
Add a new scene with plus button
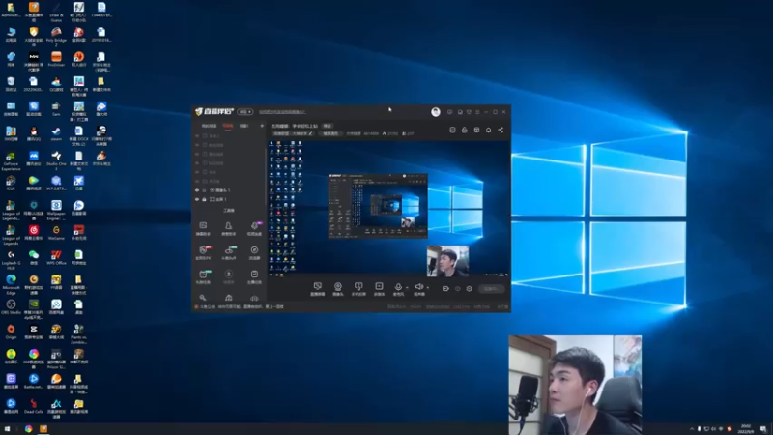click(262, 126)
